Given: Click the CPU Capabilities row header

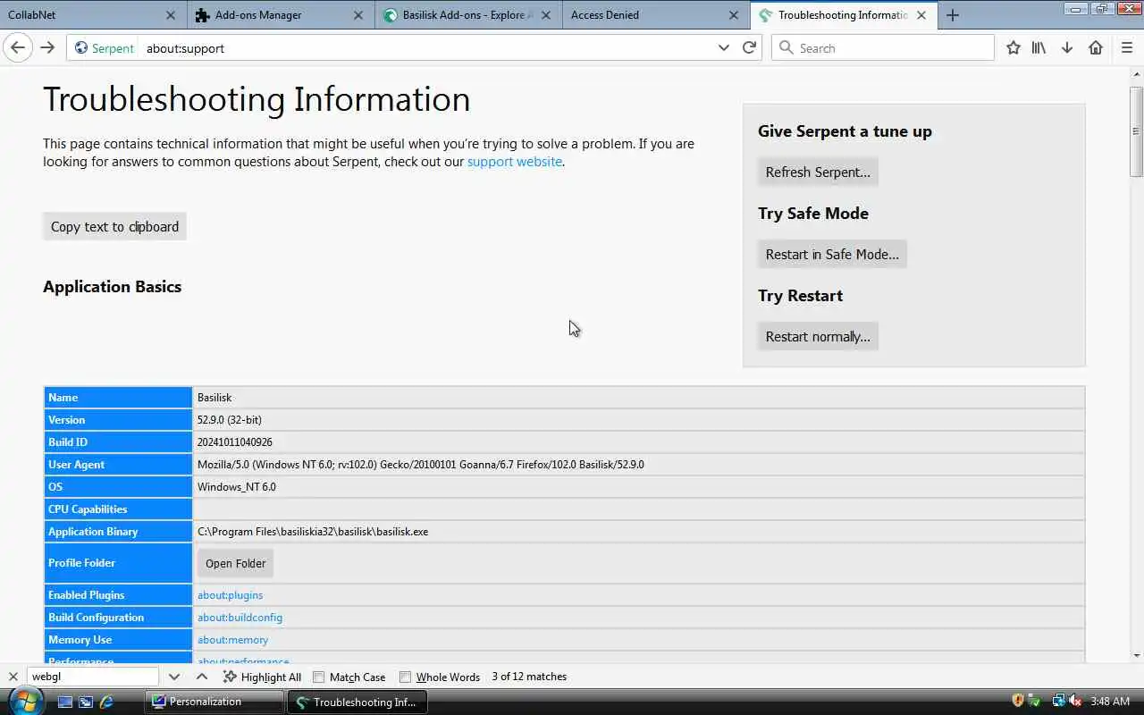Looking at the screenshot, I should pos(118,509).
